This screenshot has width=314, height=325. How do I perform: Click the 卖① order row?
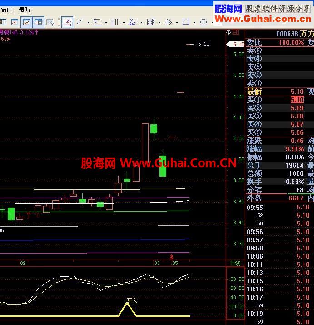click(279, 83)
